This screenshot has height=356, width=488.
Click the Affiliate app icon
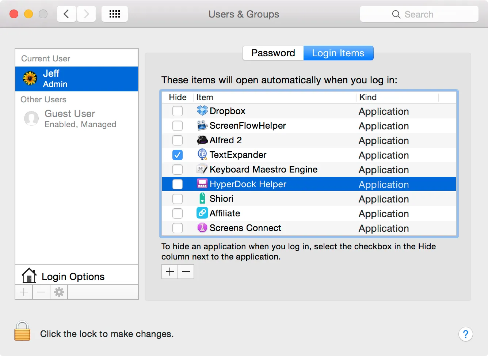click(202, 213)
